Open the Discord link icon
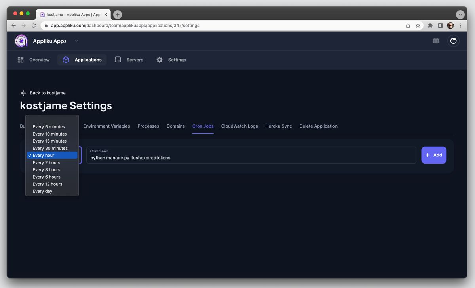The width and height of the screenshot is (475, 288). [x=436, y=41]
